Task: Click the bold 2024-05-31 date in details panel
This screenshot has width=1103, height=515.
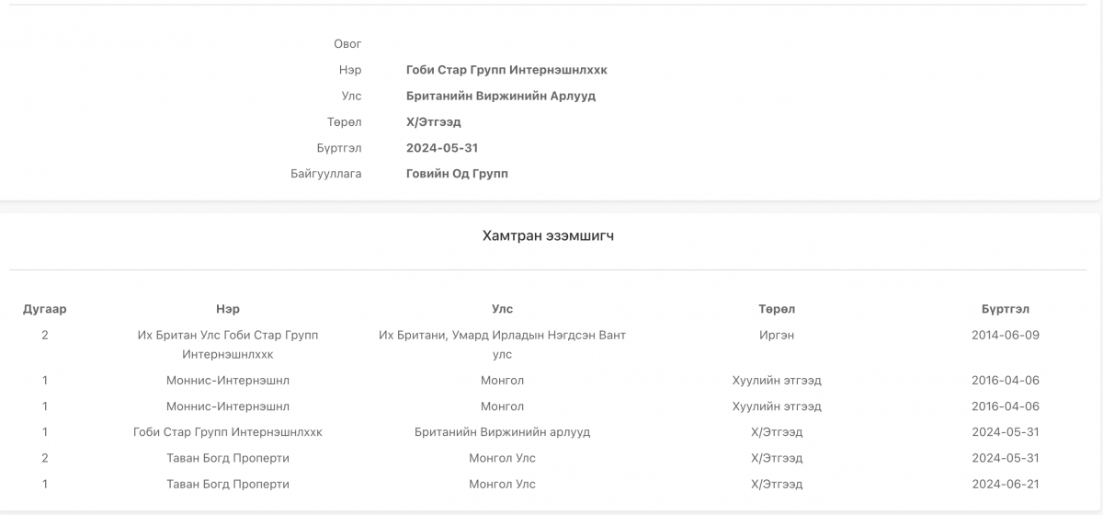Action: [442, 148]
